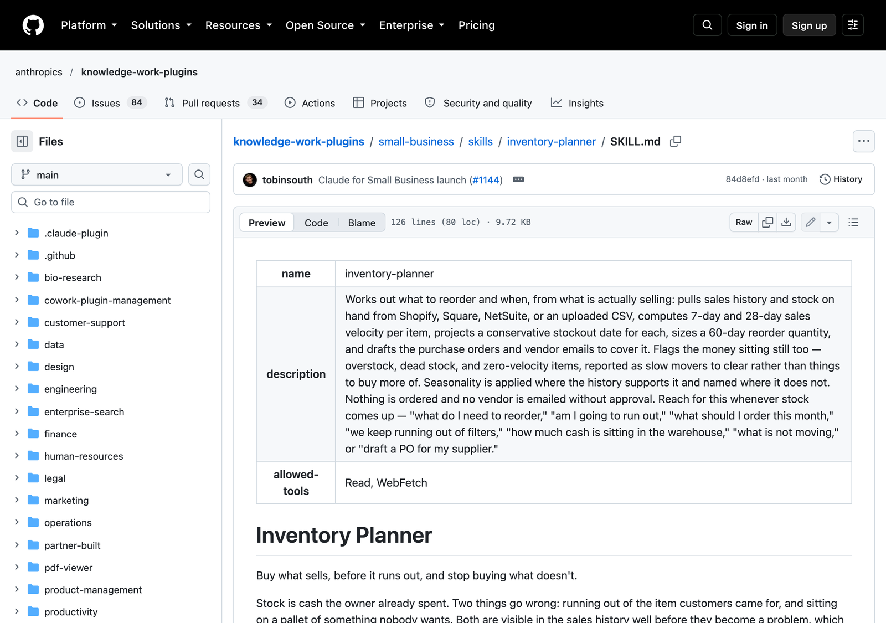Expand the commit message details ellipsis

point(518,179)
